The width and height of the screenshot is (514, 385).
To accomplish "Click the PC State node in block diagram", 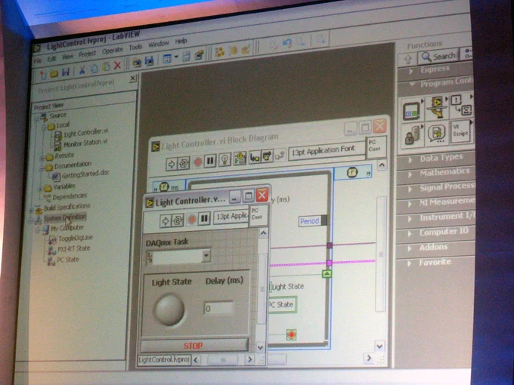I will click(282, 305).
